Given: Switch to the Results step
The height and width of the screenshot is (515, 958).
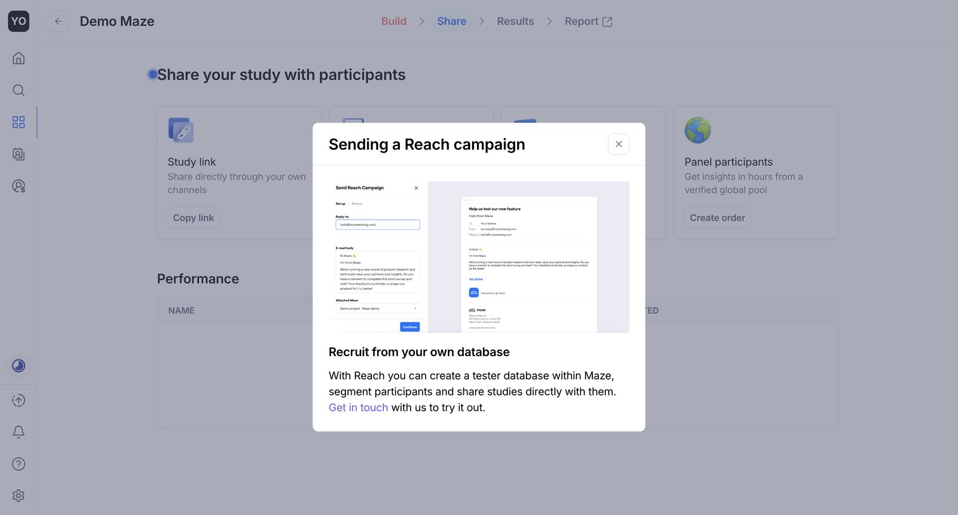Looking at the screenshot, I should click(x=515, y=21).
